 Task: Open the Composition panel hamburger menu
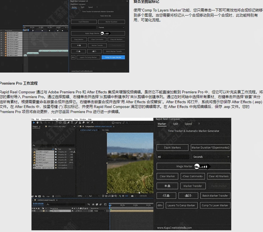[x=114, y=127]
